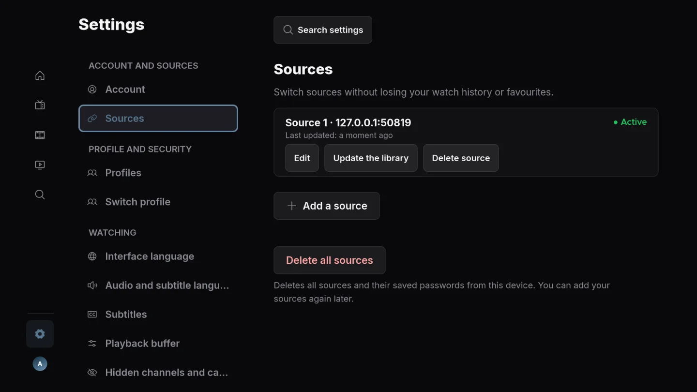Focus the Search settings field
697x392 pixels.
(323, 30)
